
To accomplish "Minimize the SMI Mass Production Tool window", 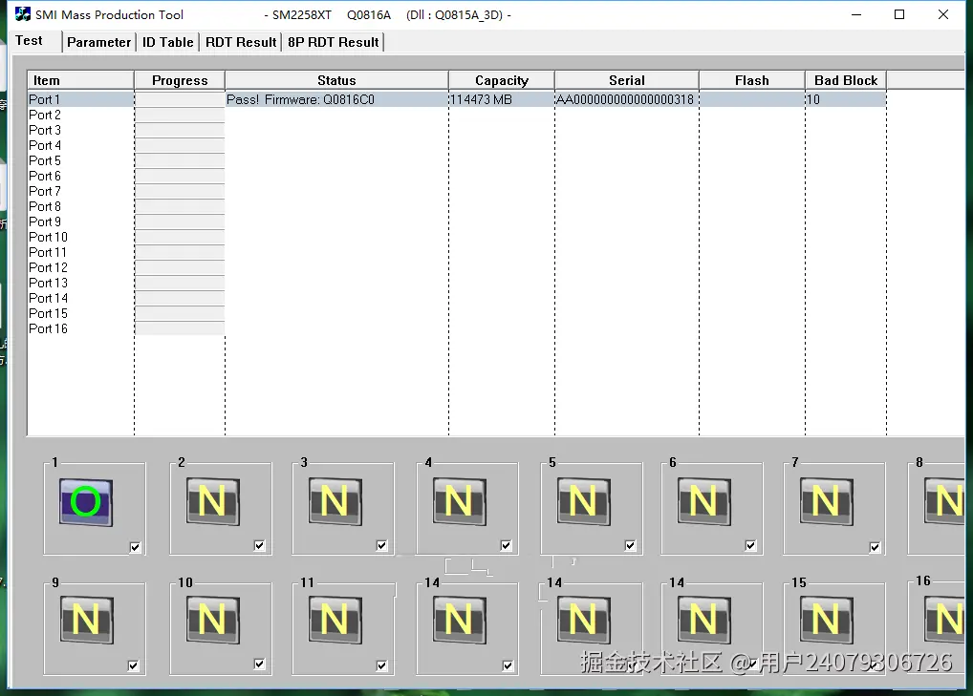I will [x=856, y=14].
